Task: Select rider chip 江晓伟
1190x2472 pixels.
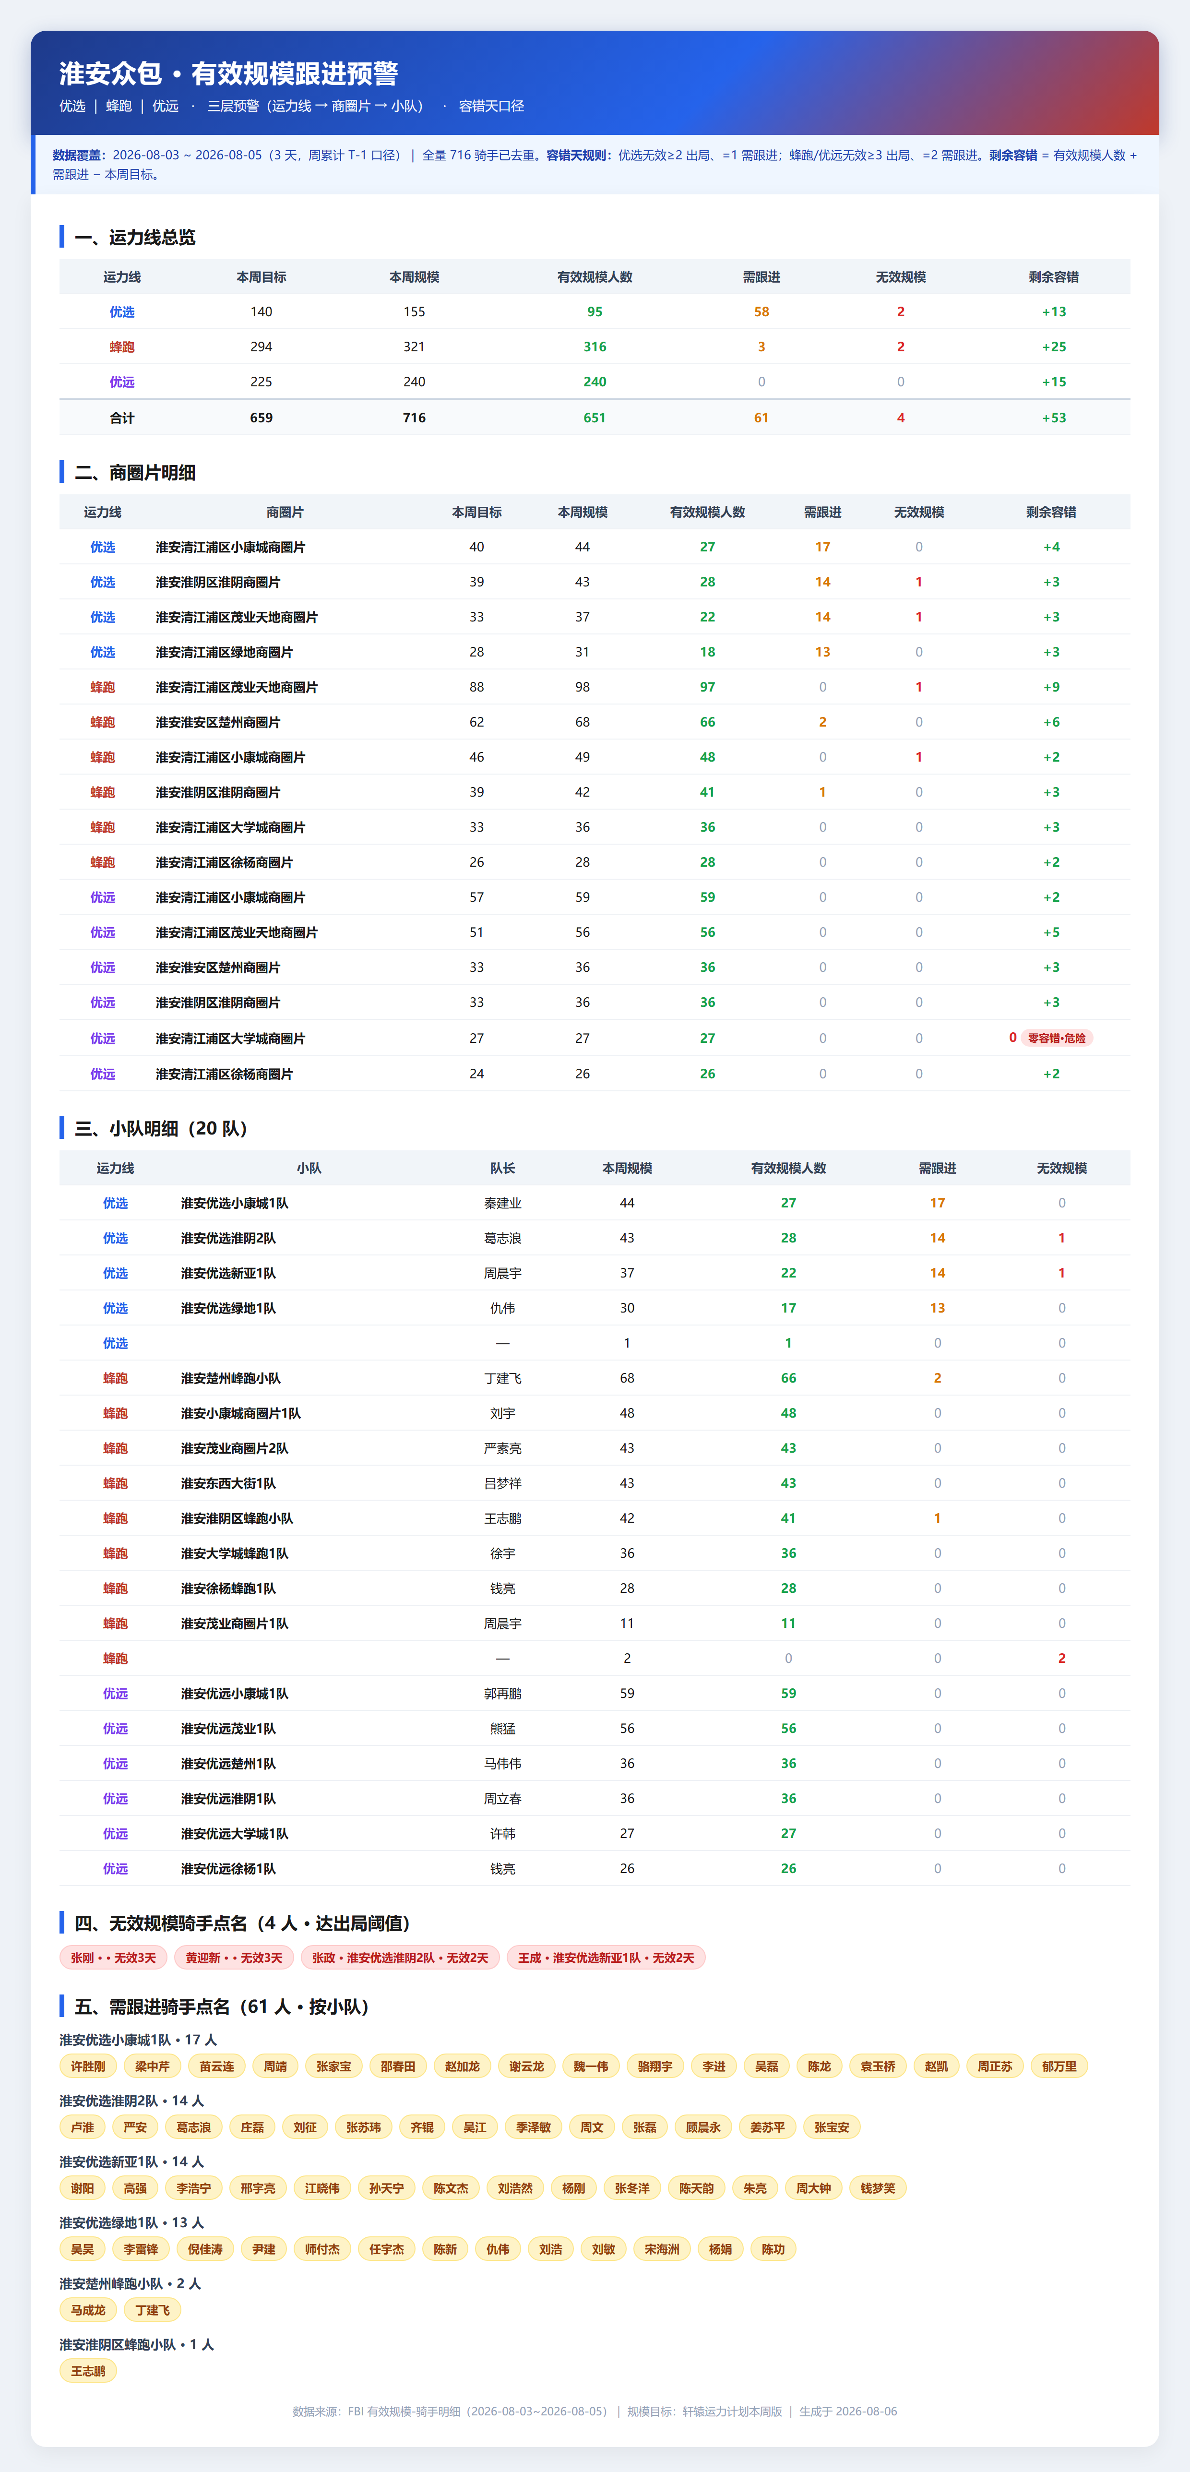Action: click(322, 2188)
